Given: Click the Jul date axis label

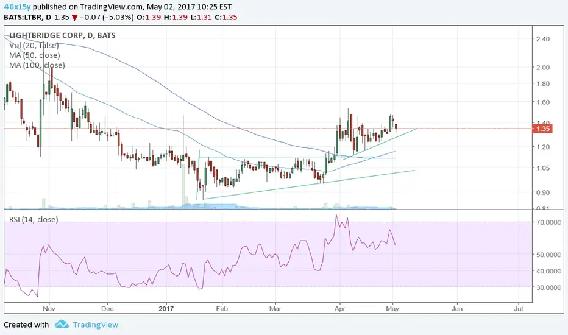Looking at the screenshot, I should (519, 309).
